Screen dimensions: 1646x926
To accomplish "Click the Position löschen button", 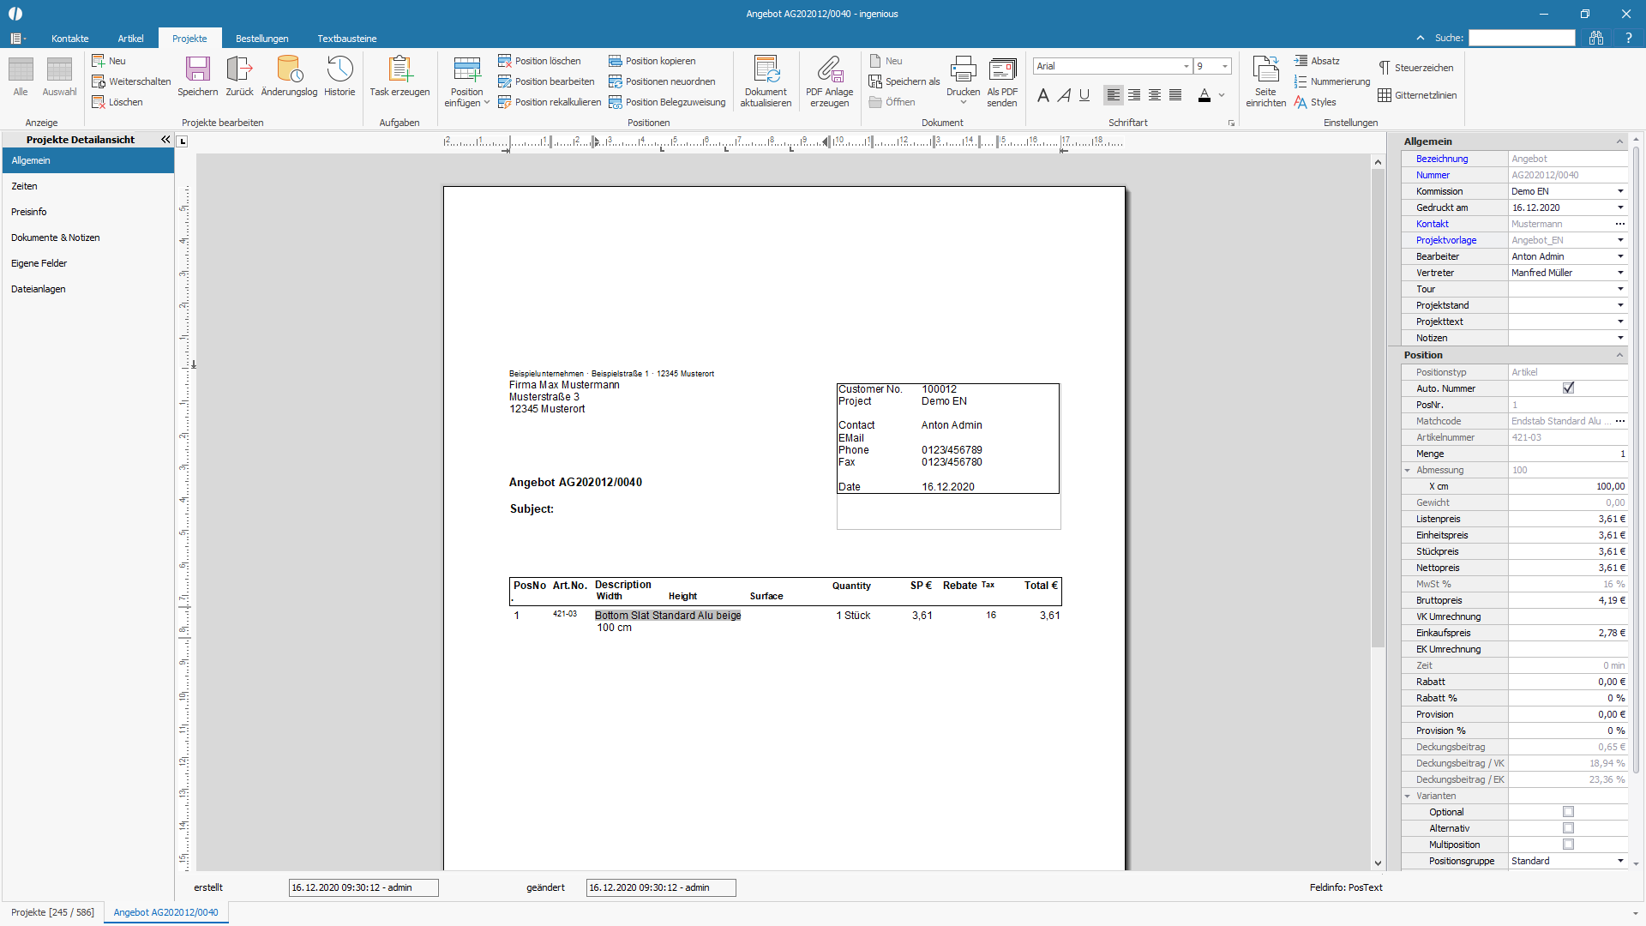I will (x=540, y=61).
